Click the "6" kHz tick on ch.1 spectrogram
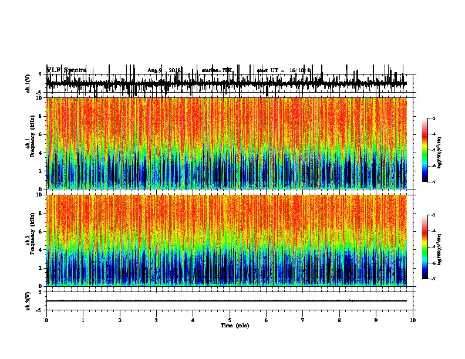 coord(41,134)
